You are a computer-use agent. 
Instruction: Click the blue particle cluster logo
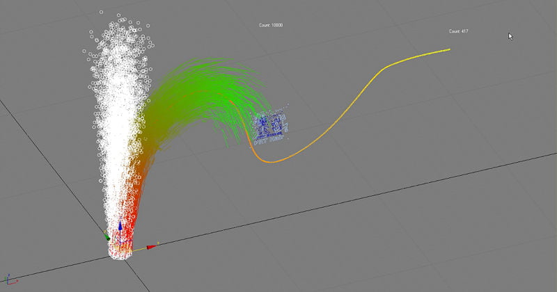click(x=272, y=127)
